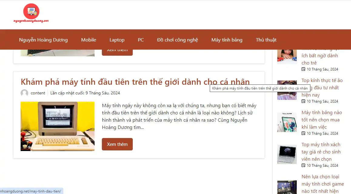This screenshot has height=194, width=351.
Task: Click the content author name link
Action: pos(38,93)
